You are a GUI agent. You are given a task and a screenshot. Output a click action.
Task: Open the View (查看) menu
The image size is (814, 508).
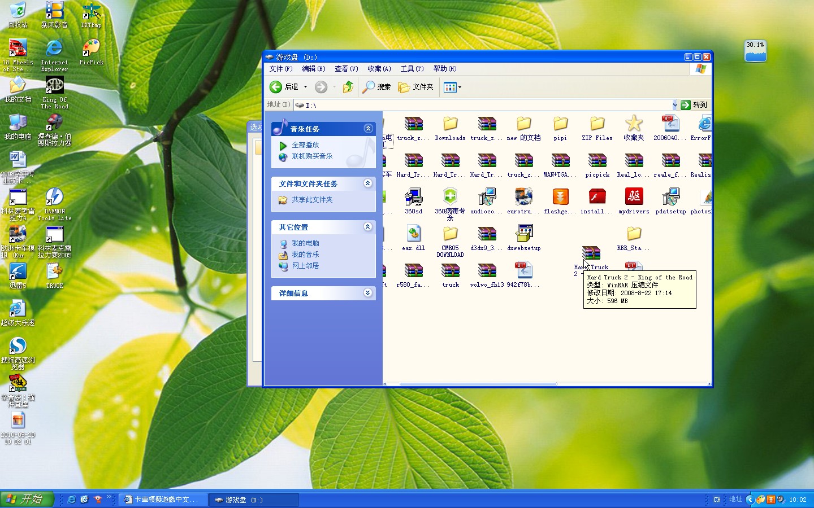346,69
